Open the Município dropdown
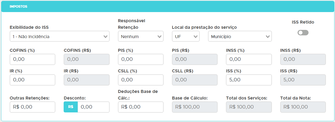This screenshot has height=122, width=335. click(240, 36)
